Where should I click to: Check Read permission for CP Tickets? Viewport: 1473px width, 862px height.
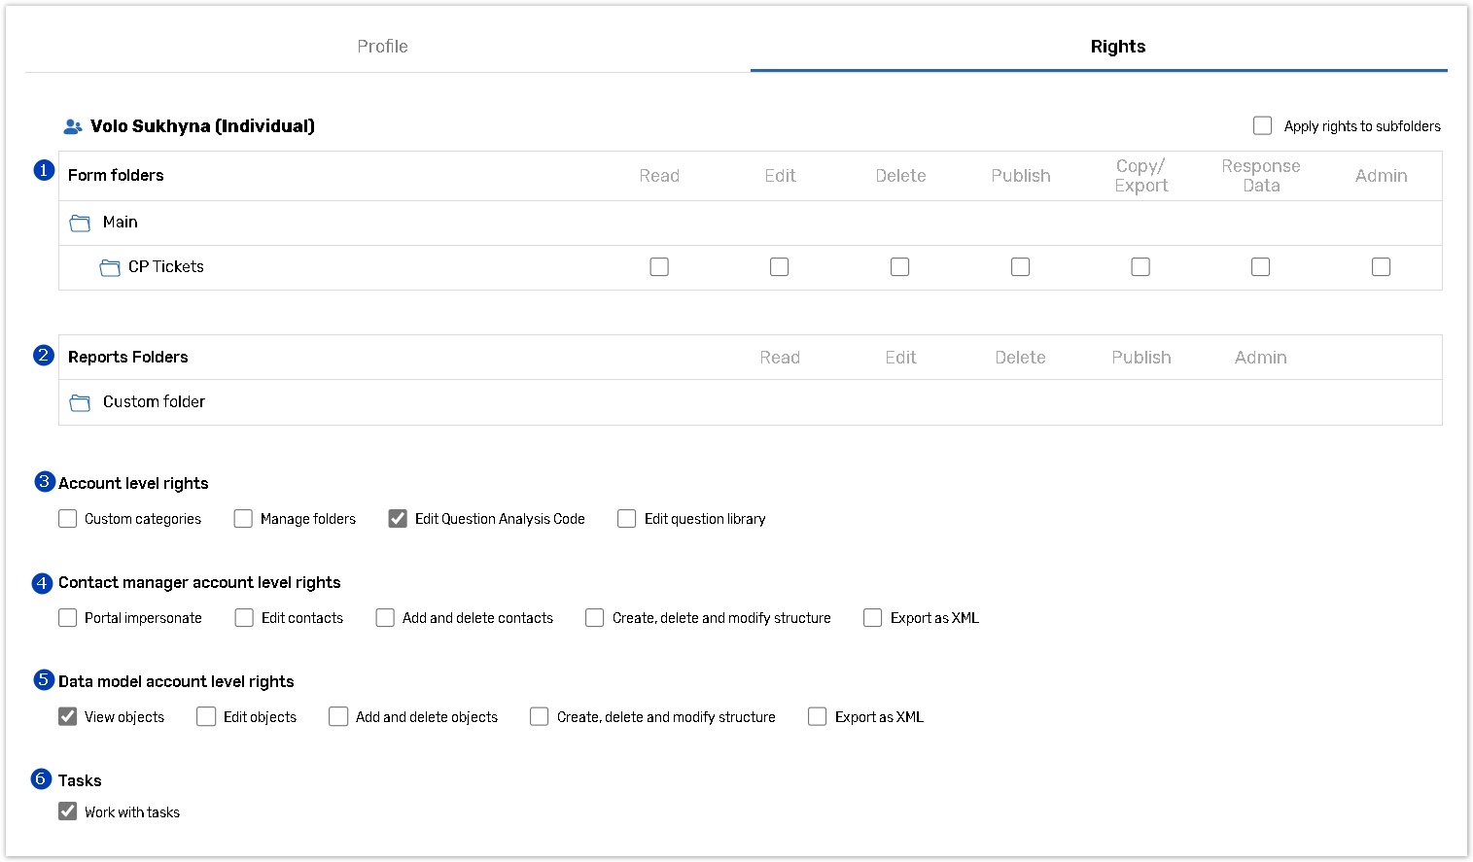click(659, 266)
